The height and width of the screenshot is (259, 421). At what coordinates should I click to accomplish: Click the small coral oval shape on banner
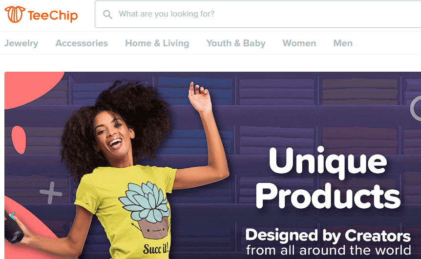(19, 139)
